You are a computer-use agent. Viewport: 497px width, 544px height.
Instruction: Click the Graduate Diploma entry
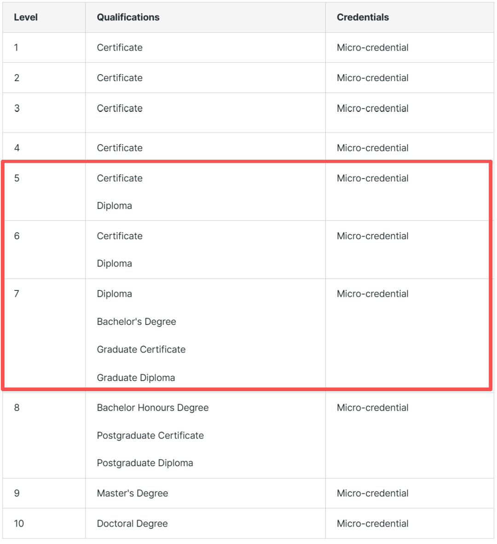(136, 378)
